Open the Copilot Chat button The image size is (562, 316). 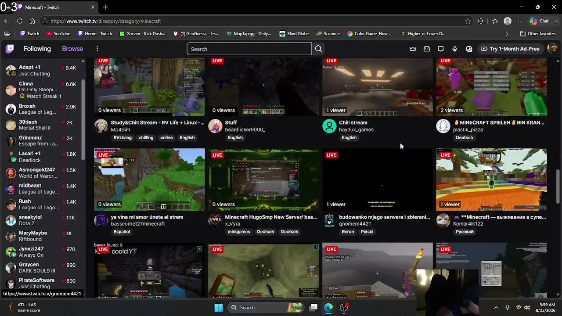coord(539,21)
